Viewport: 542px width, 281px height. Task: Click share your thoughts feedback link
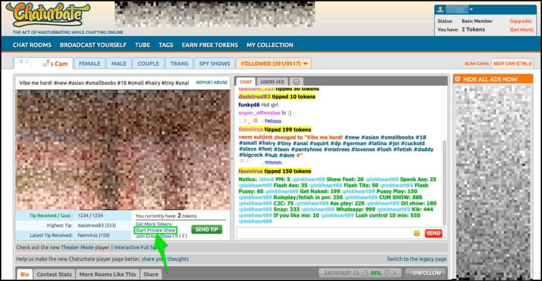click(165, 259)
